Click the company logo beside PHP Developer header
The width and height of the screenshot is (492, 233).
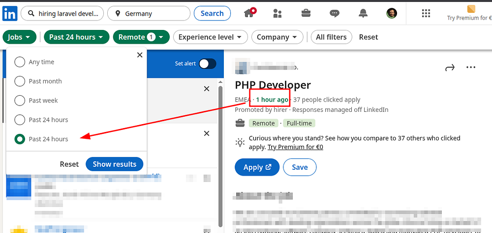pyautogui.click(x=241, y=67)
